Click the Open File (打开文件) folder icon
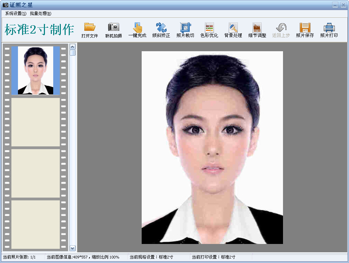The height and width of the screenshot is (263, 349). (x=89, y=28)
